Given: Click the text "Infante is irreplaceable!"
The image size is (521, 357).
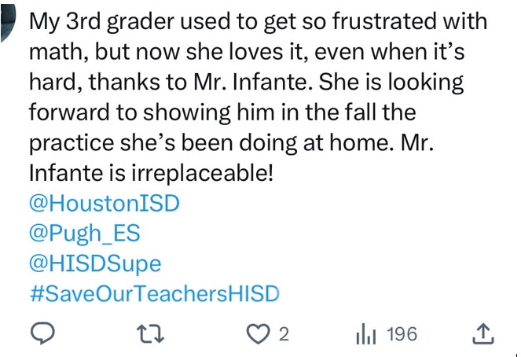Looking at the screenshot, I should [x=150, y=173].
